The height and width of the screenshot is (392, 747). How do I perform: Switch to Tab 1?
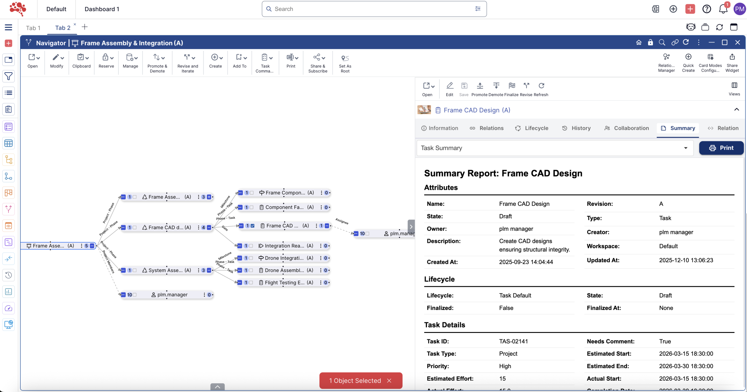(x=33, y=28)
